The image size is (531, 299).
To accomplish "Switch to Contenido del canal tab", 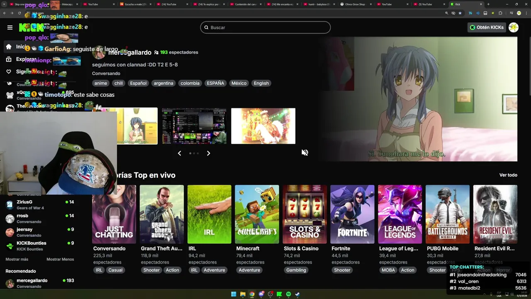I will pyautogui.click(x=246, y=4).
